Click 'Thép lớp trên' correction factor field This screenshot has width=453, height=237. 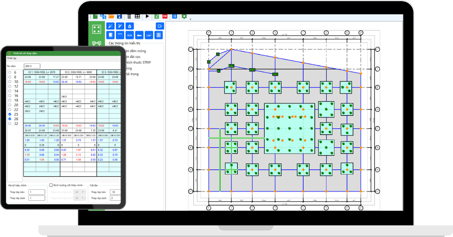coord(37,192)
